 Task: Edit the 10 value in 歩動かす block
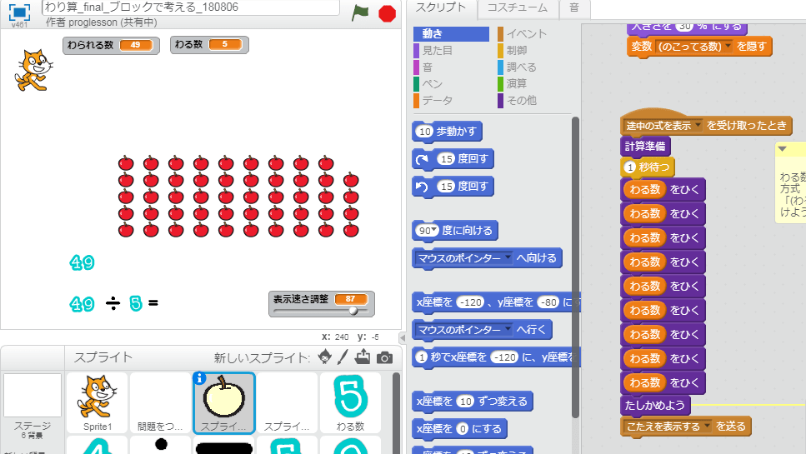(x=424, y=132)
